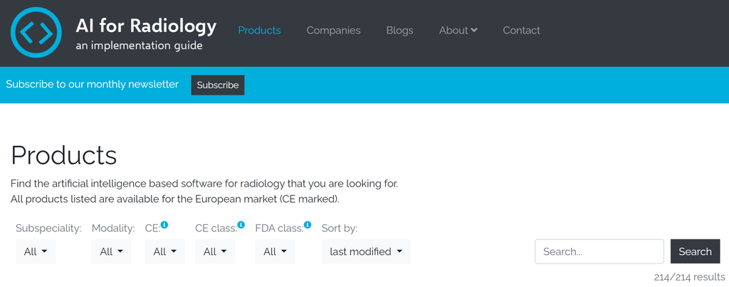
Task: Click the info icon next to CE
Action: [x=164, y=225]
